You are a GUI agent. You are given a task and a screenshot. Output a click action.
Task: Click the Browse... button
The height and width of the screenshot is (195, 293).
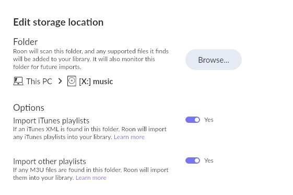[x=214, y=60]
